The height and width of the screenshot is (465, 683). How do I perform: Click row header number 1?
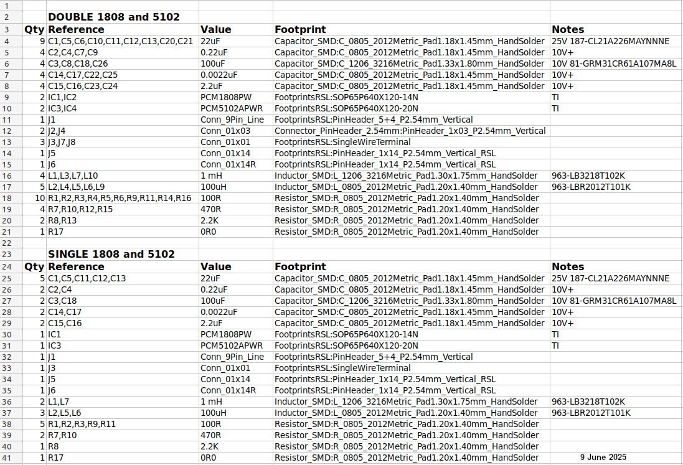[11, 6]
